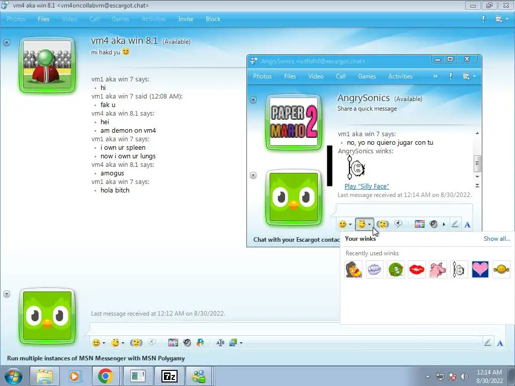
Task: Open Windows Explorer from taskbar
Action: pos(45,376)
